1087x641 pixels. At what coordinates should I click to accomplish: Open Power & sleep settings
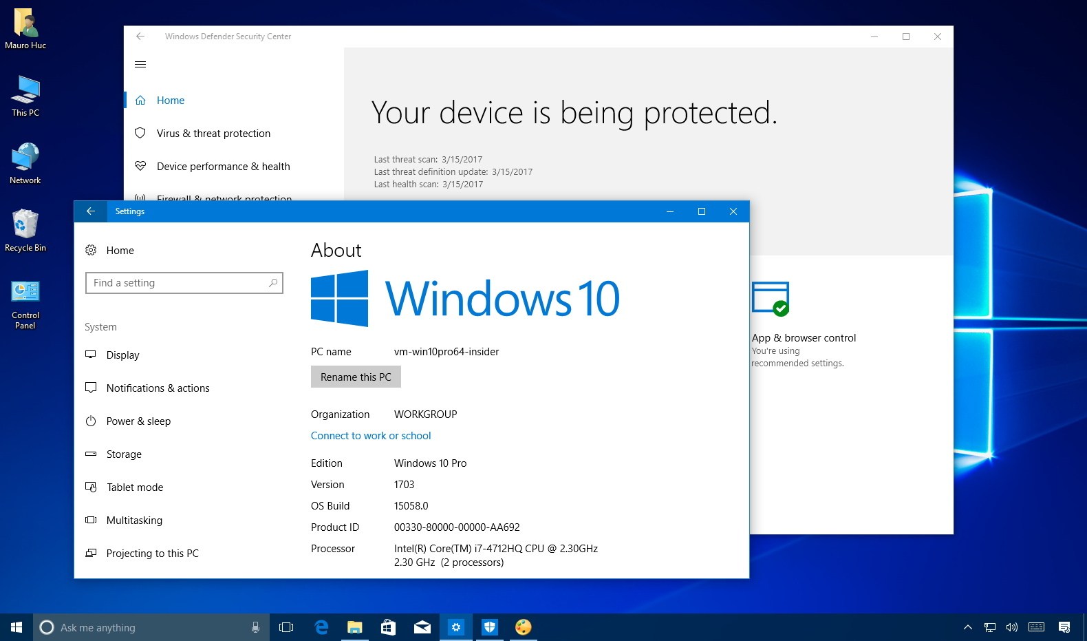(x=138, y=421)
